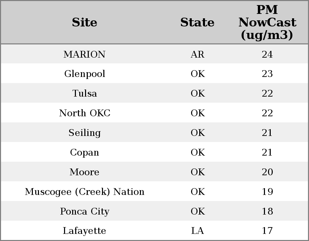309x241 pixels.
Task: Click the PM value 20 for Moore
Action: pos(267,172)
